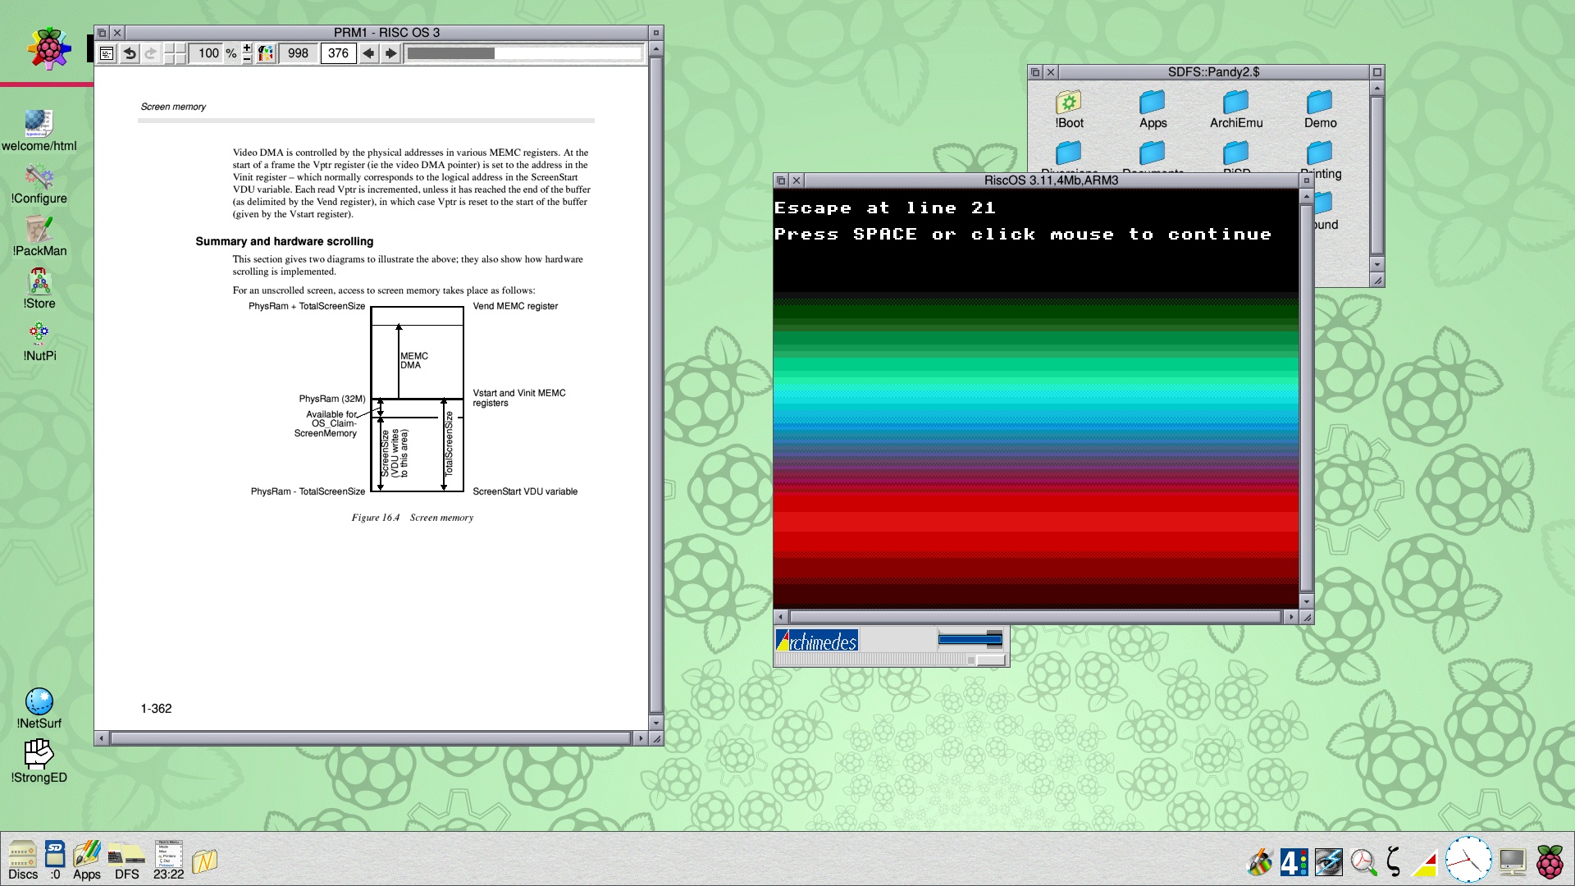Click the 'Vend MEMC register' diagram label
The height and width of the screenshot is (886, 1575).
515,306
